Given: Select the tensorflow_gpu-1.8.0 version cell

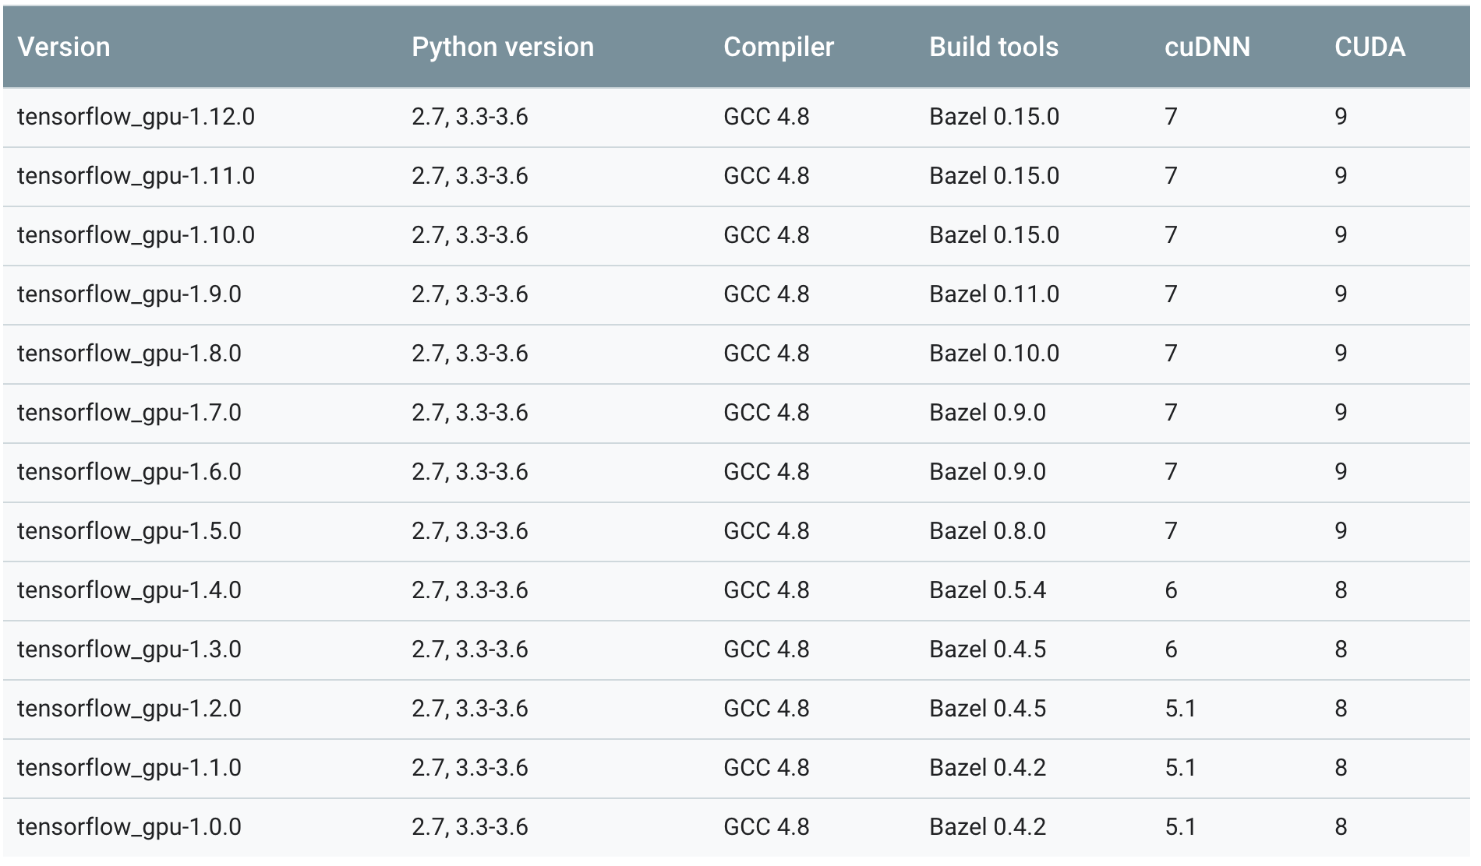Looking at the screenshot, I should click(x=129, y=354).
